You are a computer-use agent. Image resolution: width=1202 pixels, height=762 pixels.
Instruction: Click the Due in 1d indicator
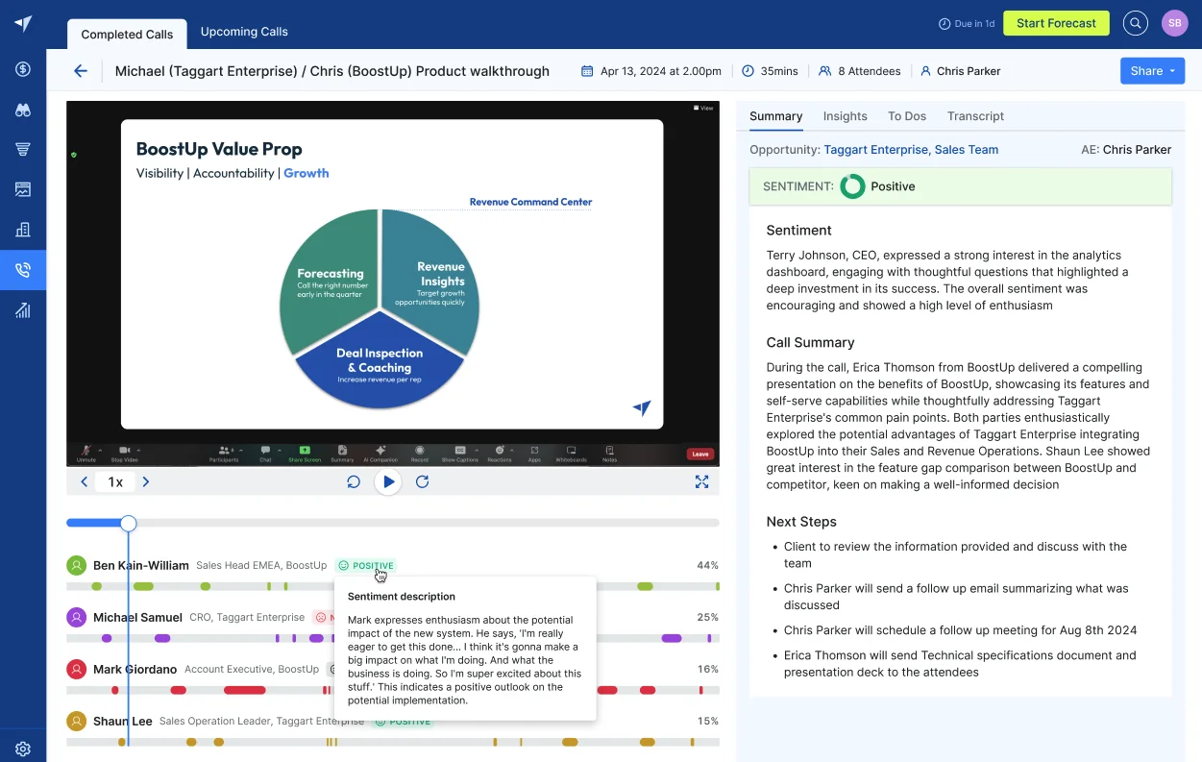click(x=967, y=23)
